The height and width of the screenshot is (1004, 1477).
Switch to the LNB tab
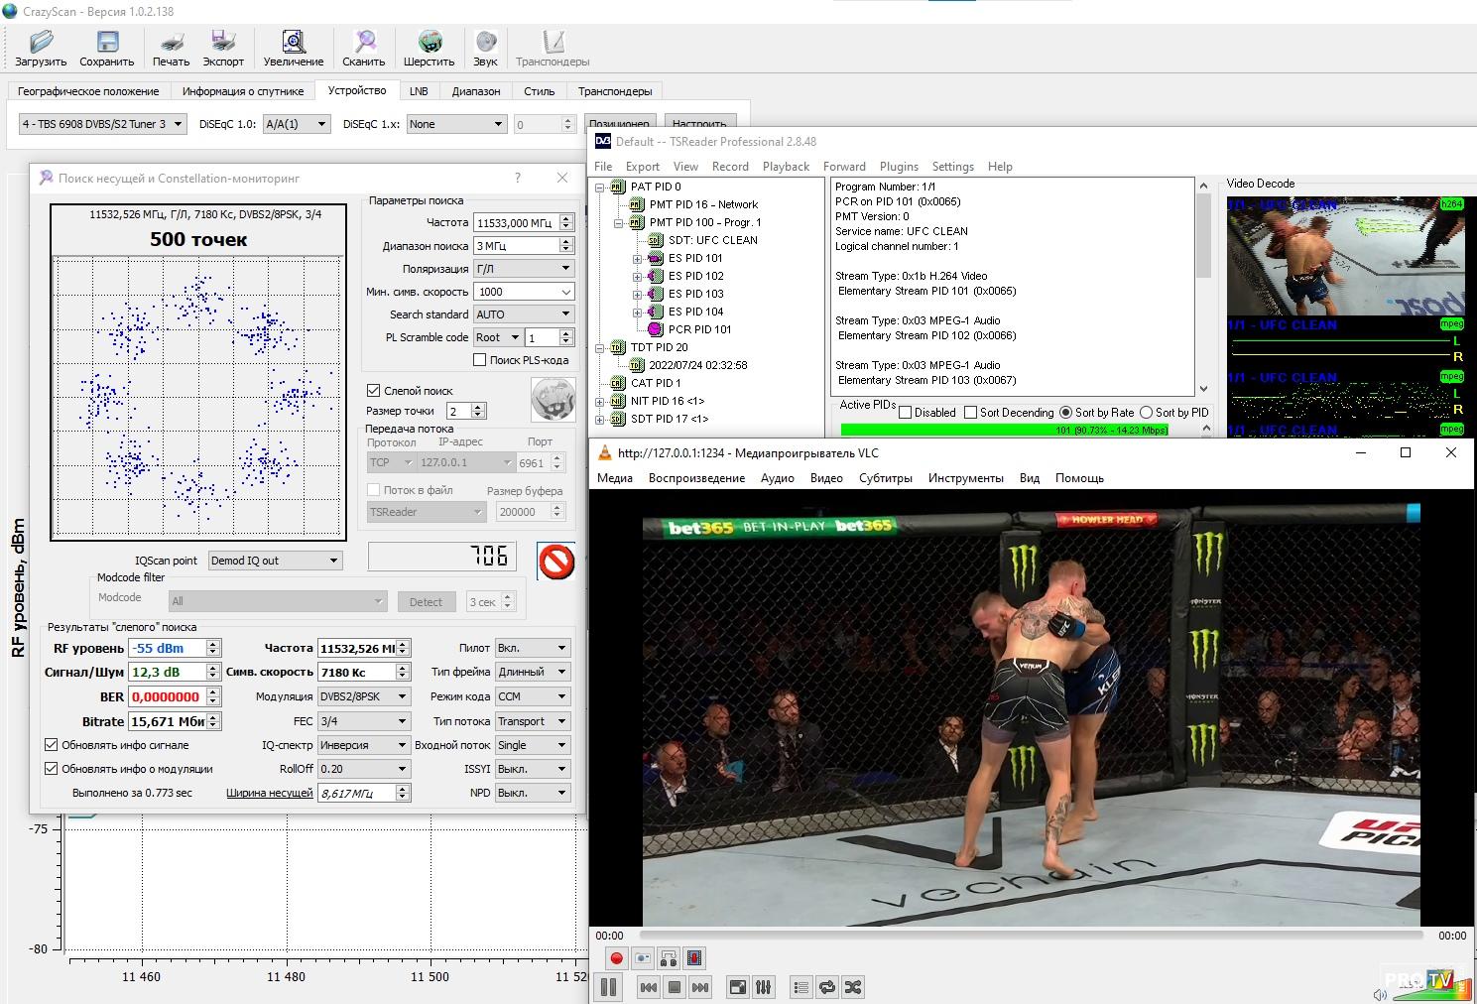pyautogui.click(x=419, y=91)
